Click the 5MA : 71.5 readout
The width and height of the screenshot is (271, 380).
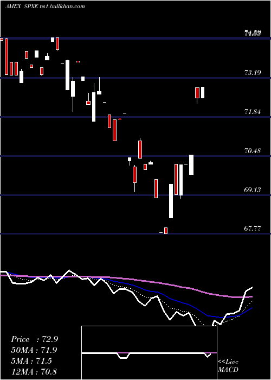click(x=31, y=361)
